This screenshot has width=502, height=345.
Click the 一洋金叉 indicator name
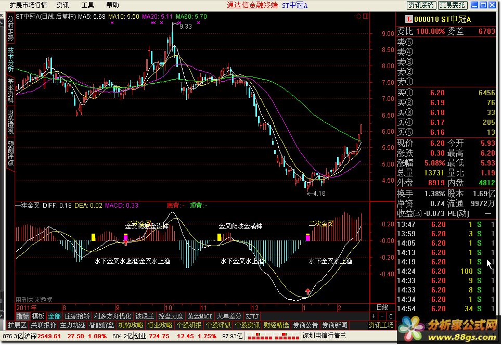pos(28,206)
